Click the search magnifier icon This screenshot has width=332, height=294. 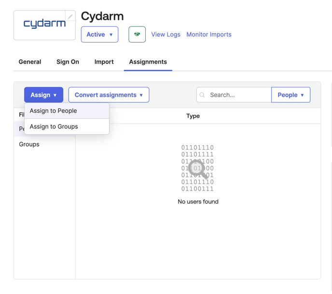[x=202, y=95]
